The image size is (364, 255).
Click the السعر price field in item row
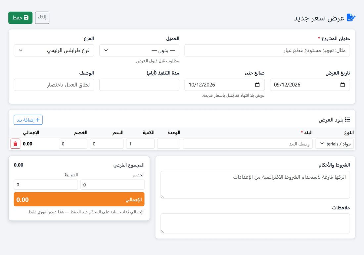pos(107,144)
